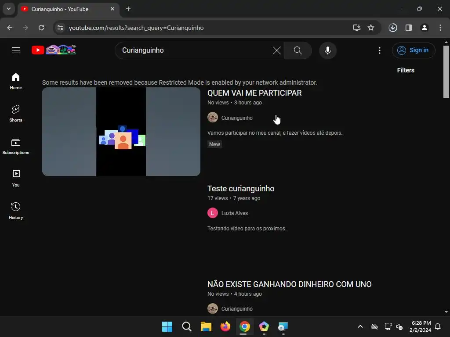
Task: Click the Chrome taskbar icon
Action: (x=244, y=326)
